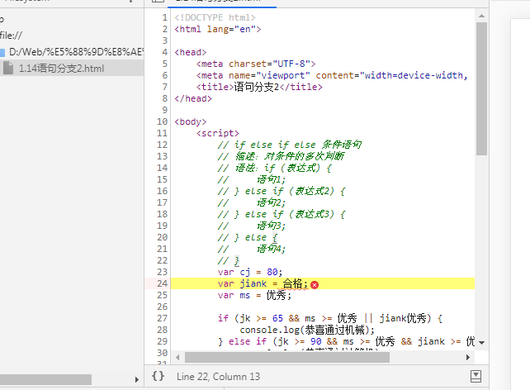530x390 pixels.
Task: Click line number 27 in the gutter
Action: (x=163, y=318)
